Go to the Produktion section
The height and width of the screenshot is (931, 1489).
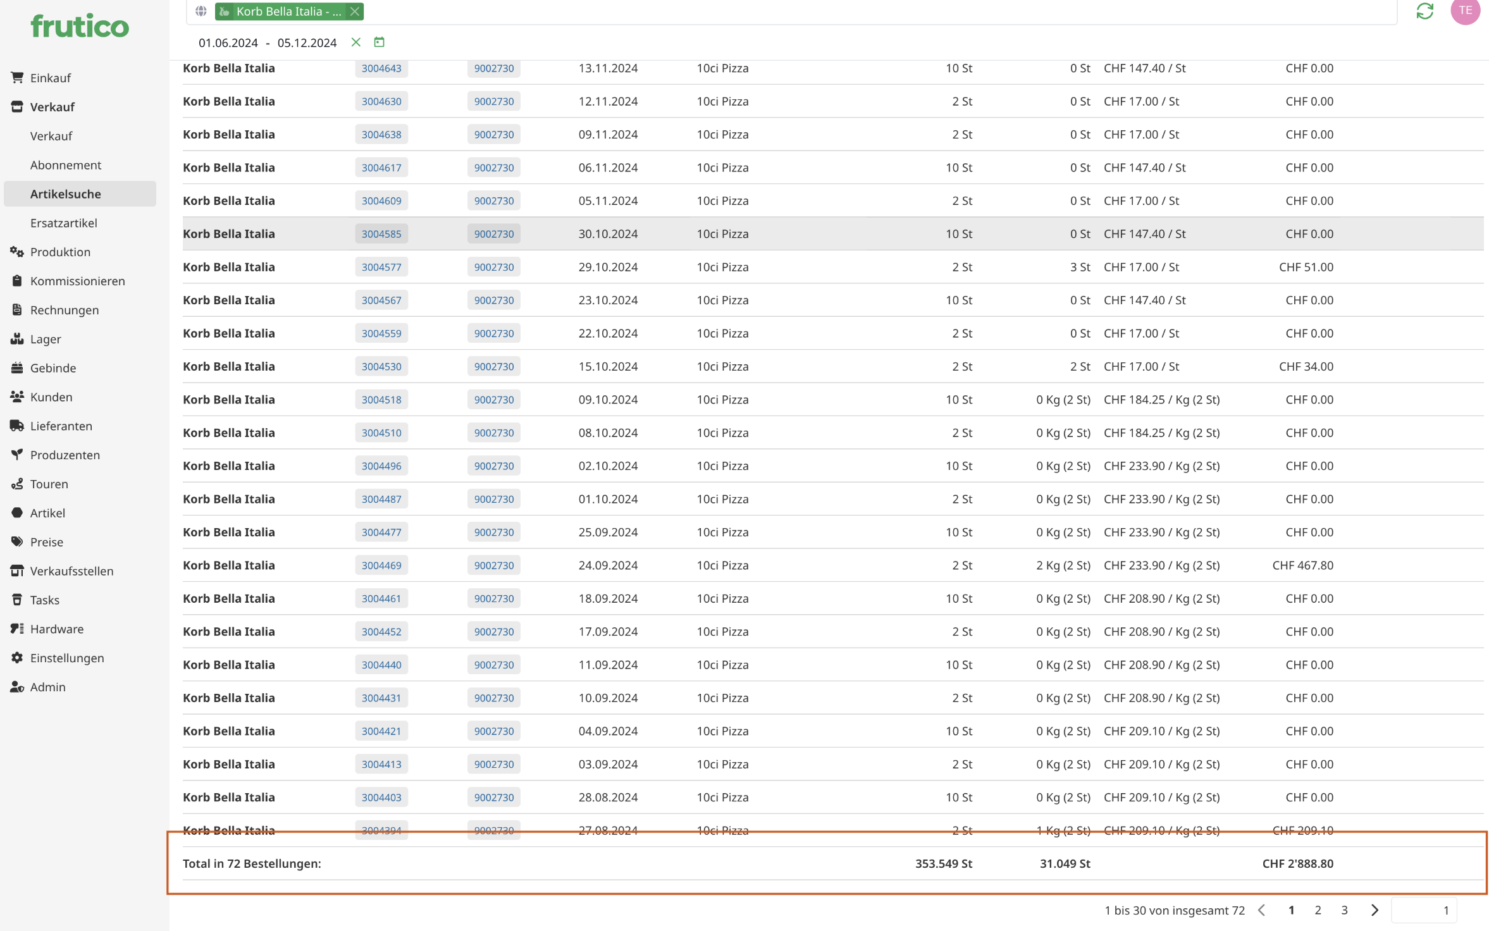[60, 252]
